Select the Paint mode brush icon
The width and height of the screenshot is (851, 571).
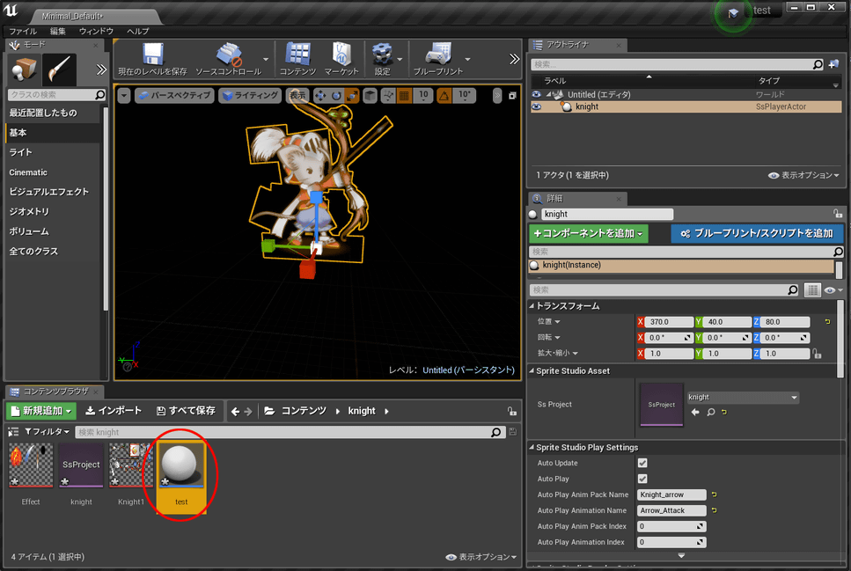pos(59,70)
